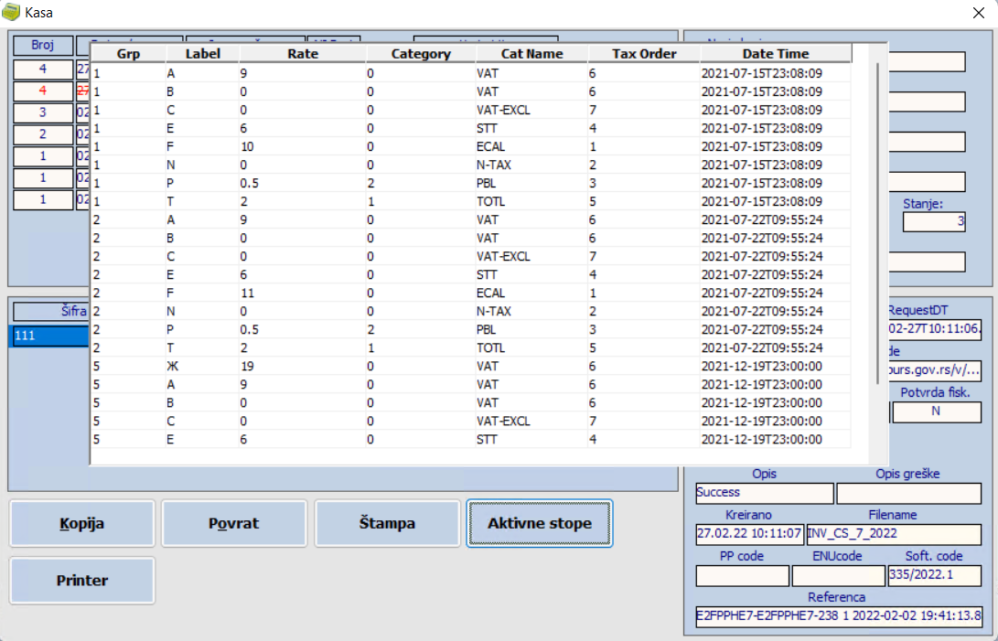
Task: Select the group 5 STT row
Action: tap(471, 439)
